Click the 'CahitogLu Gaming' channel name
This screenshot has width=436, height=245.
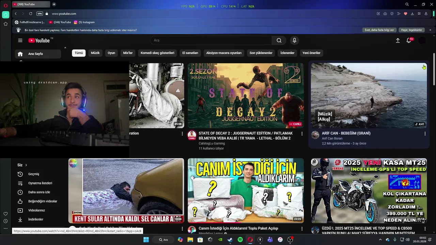pyautogui.click(x=212, y=144)
